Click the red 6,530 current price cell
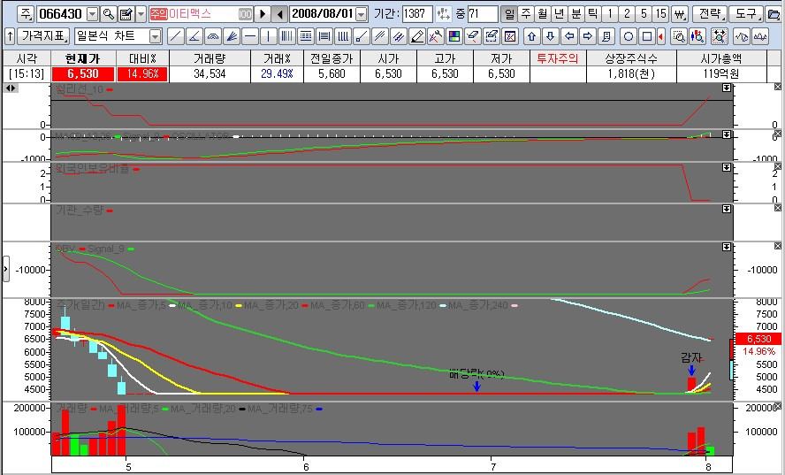 83,73
